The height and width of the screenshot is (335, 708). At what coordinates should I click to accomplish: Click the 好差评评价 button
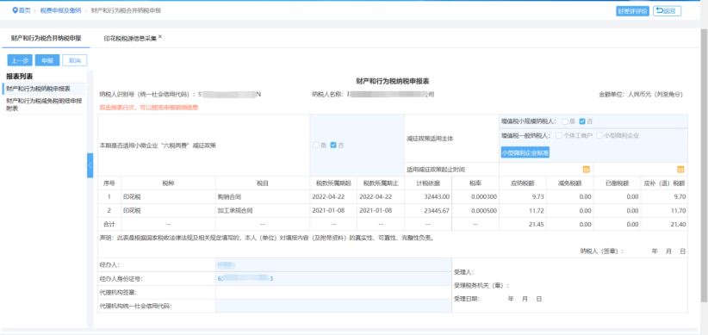(x=632, y=11)
